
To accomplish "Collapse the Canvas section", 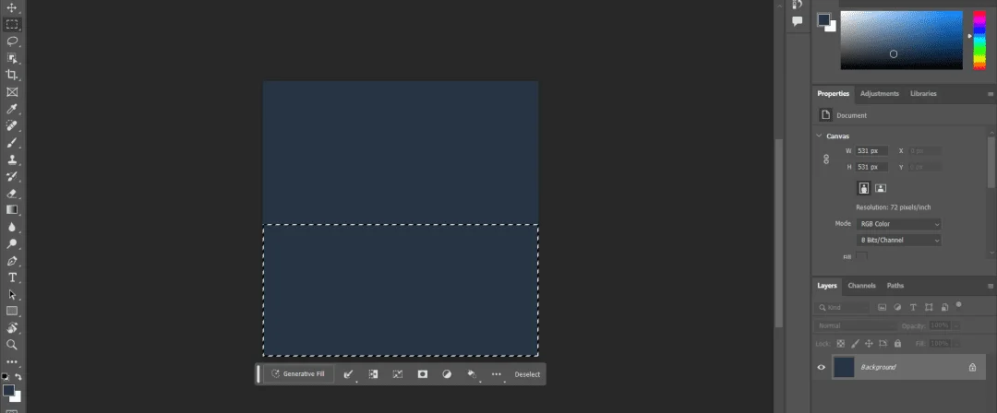I will click(818, 136).
